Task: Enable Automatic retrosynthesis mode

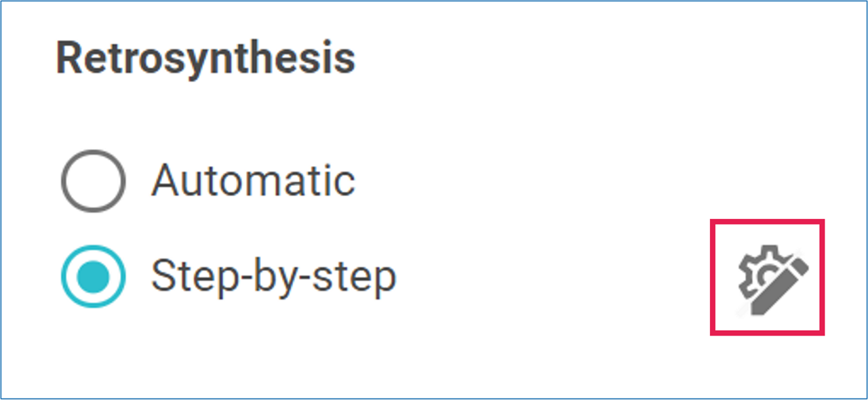Action: 93,181
